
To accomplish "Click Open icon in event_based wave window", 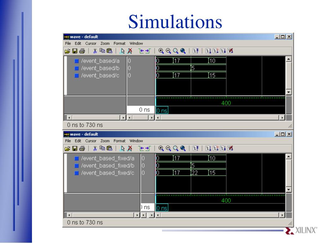I will pyautogui.click(x=67, y=51).
